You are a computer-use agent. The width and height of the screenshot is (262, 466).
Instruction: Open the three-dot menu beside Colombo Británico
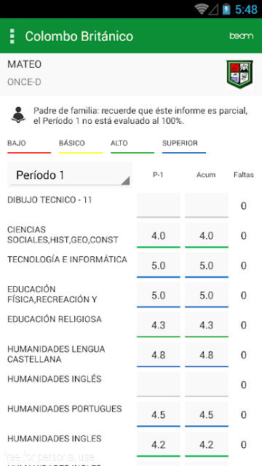(12, 36)
